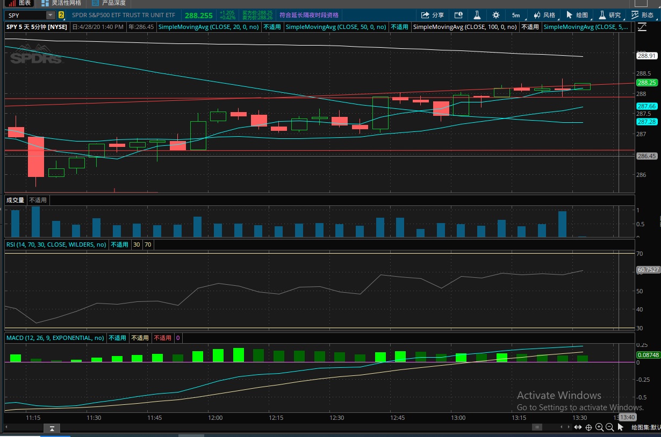Click the horizontal time scrollbar thumb

tap(536, 427)
